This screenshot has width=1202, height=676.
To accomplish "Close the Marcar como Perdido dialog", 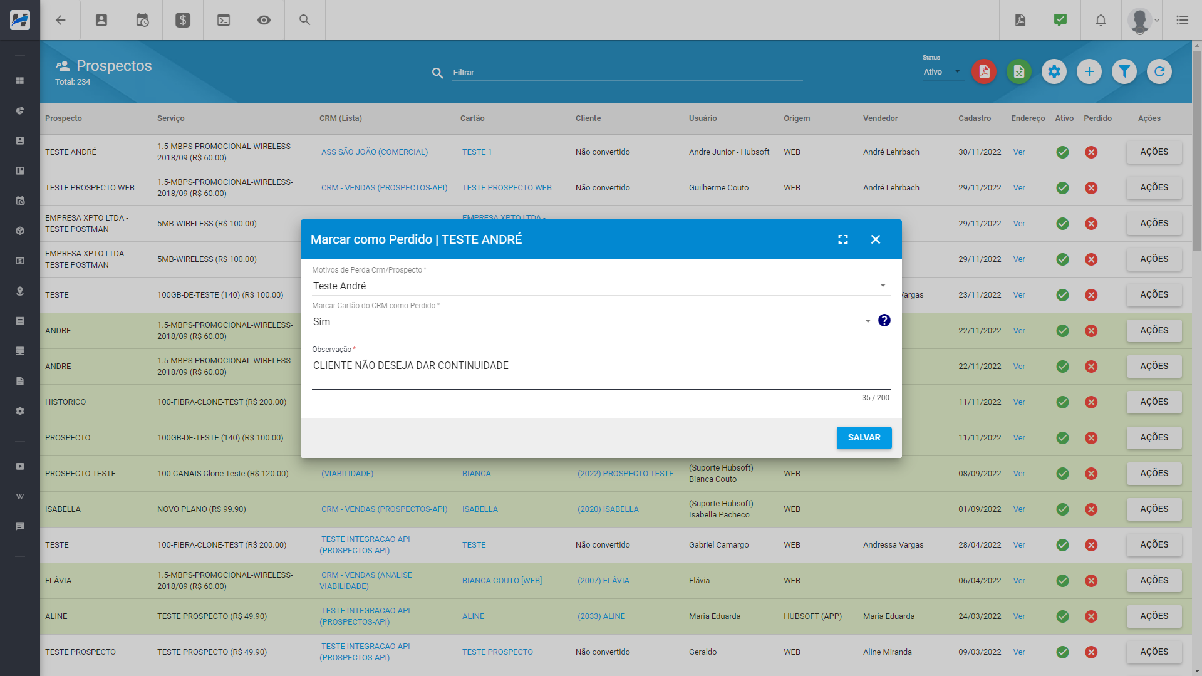I will 876,239.
